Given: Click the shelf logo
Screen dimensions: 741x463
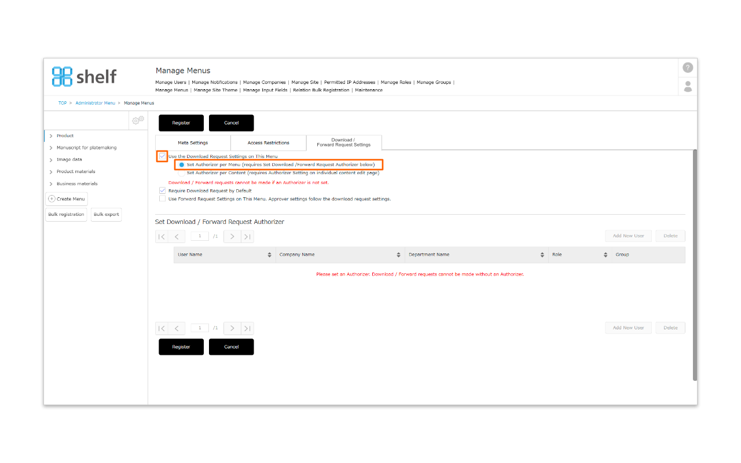Looking at the screenshot, I should point(85,76).
